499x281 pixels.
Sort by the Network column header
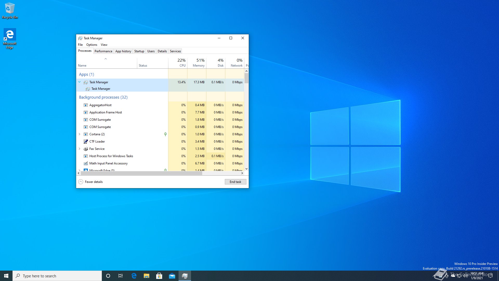coord(235,63)
